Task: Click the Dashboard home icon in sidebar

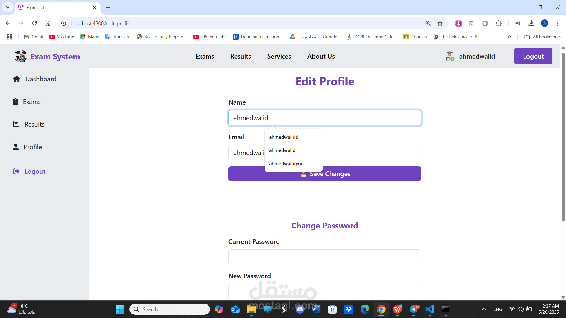Action: (x=17, y=79)
